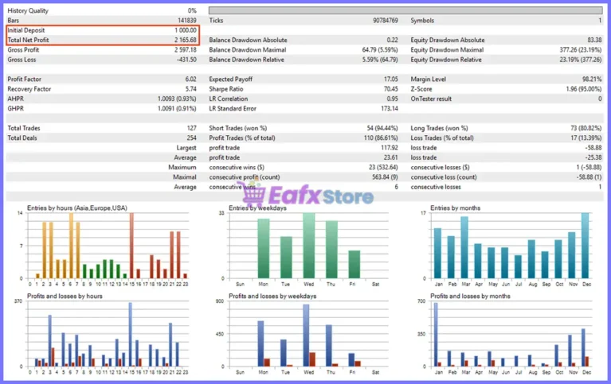Click the Total Net Profit value 2 165.68
Viewport: 611px width, 384px height.
186,40
